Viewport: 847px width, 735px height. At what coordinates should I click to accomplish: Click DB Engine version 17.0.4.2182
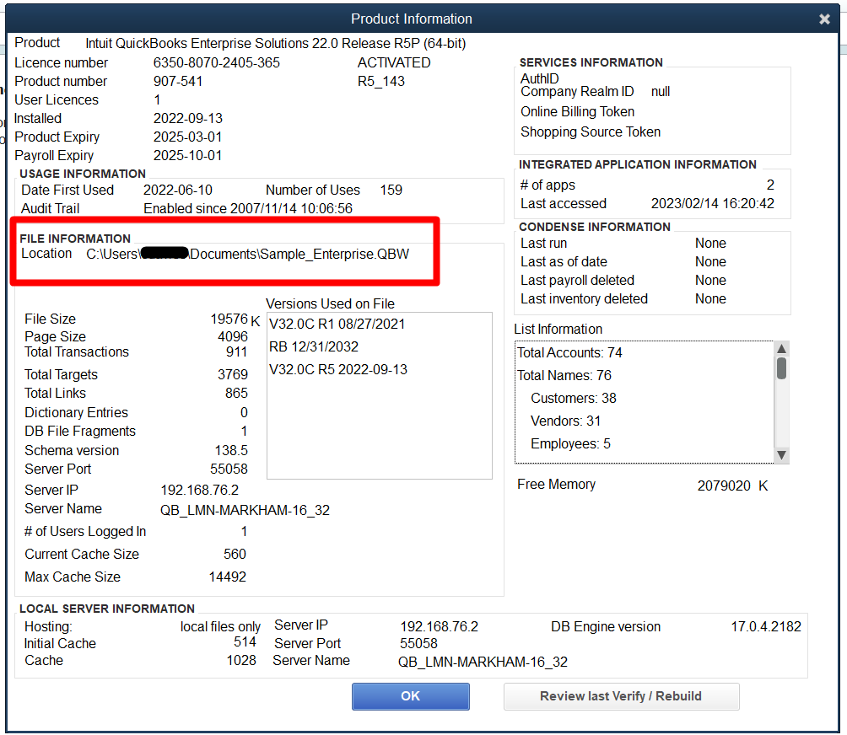click(766, 626)
